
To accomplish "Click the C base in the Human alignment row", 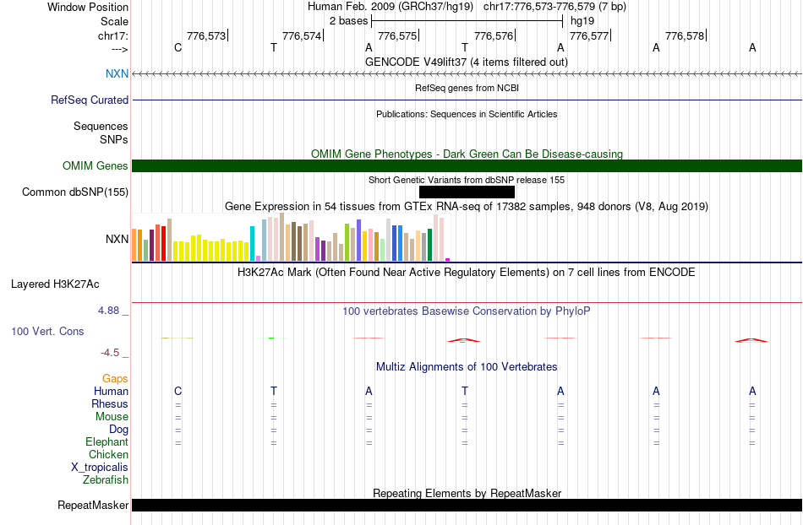I will (x=178, y=391).
